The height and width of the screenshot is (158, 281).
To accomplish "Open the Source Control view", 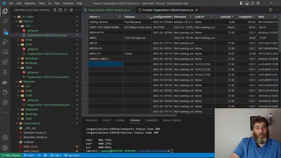I will click(x=5, y=32).
